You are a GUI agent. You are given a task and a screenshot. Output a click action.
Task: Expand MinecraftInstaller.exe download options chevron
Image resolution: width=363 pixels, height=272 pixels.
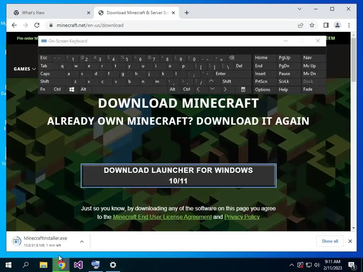tap(82, 242)
